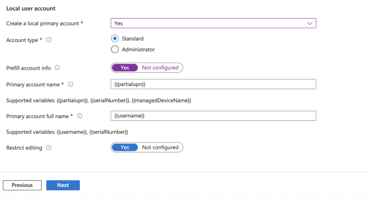Switch Restrict editing to Not configured
The image size is (368, 197).
pos(160,148)
